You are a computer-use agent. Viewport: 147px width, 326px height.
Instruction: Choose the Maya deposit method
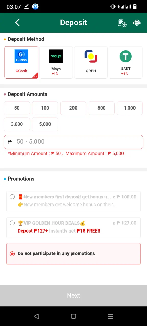[x=56, y=62]
